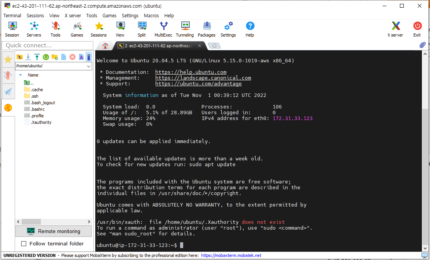The width and height of the screenshot is (430, 260).
Task: Close the ec2-43-201-111-62 session tab
Action: pyautogui.click(x=200, y=46)
